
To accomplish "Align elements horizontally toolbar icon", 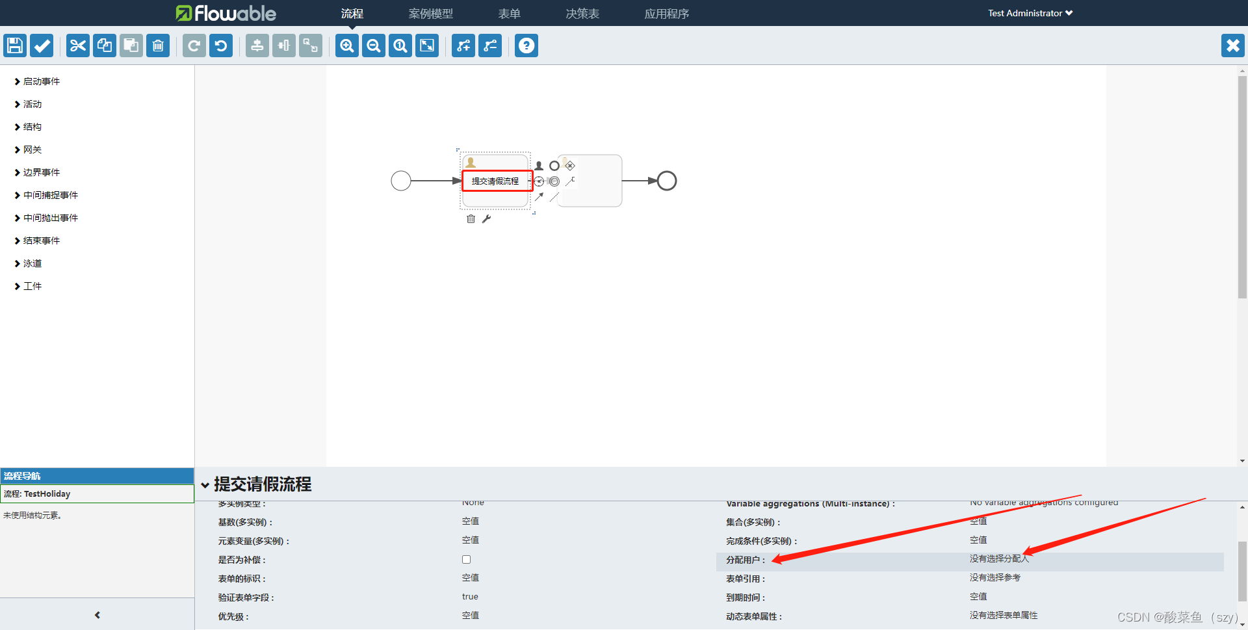I will pos(284,46).
